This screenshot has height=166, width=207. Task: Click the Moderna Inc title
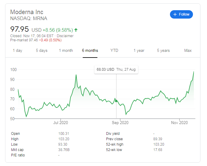27,12
